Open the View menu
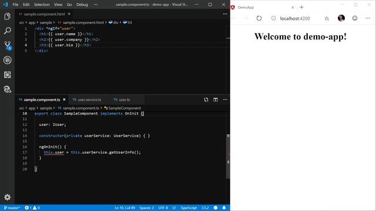The image size is (376, 211). pos(58,5)
